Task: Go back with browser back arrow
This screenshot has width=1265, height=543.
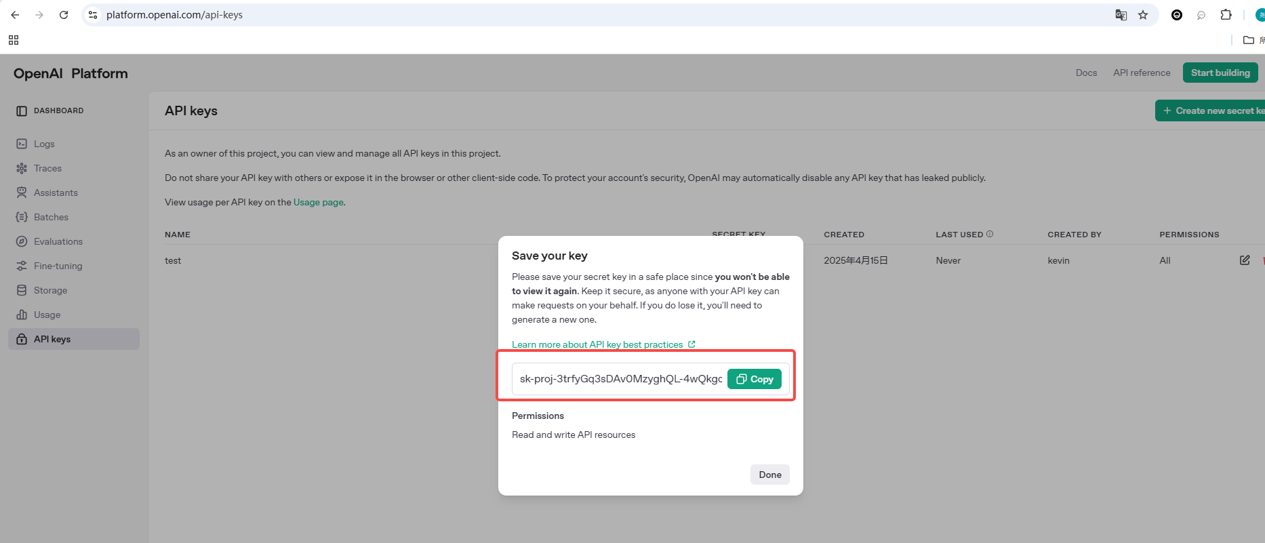Action: pyautogui.click(x=15, y=15)
